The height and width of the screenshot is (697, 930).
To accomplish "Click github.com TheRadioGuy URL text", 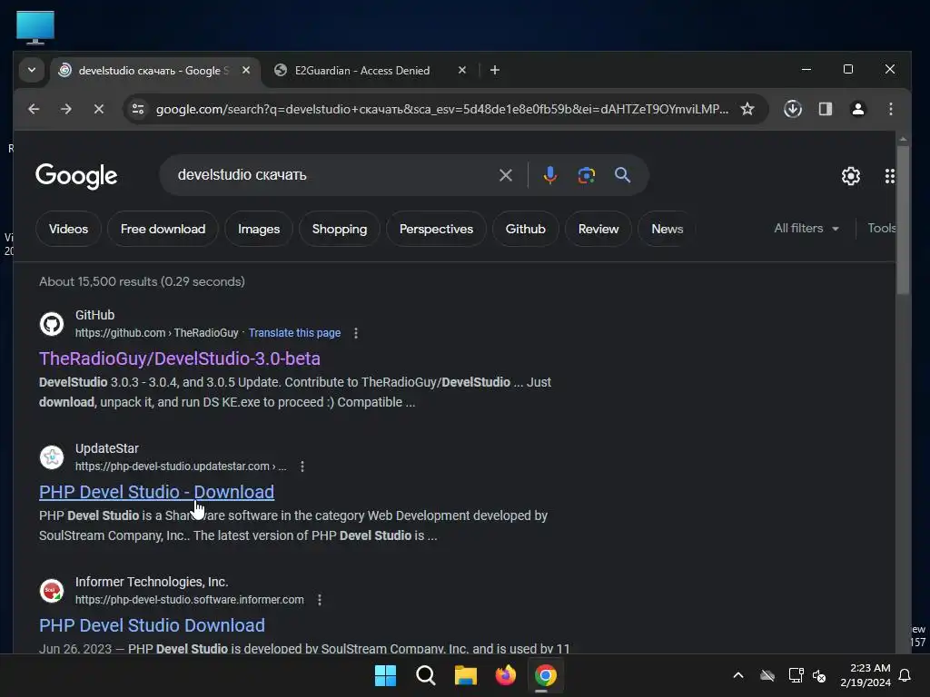I will (x=156, y=333).
